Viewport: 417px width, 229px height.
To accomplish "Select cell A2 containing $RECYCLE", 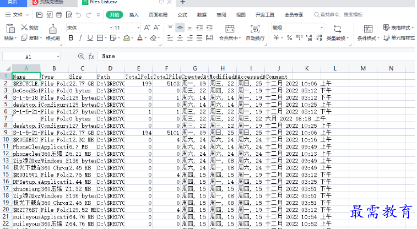I will 26,84.
